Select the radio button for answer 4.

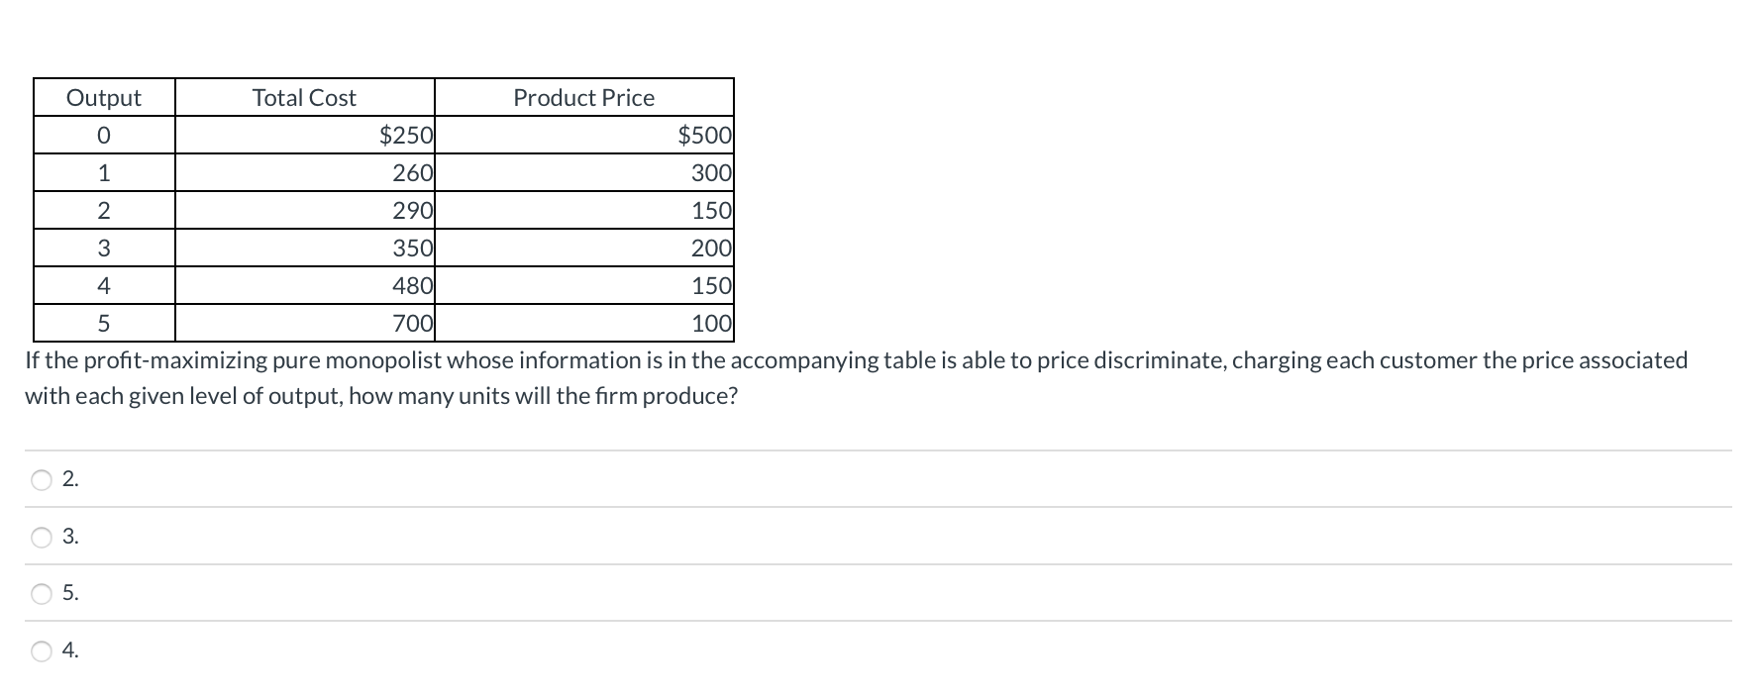pyautogui.click(x=40, y=650)
